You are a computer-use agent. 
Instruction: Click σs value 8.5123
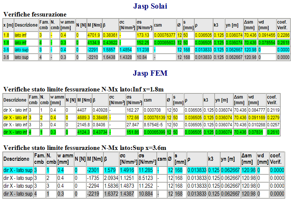[x=146, y=178]
